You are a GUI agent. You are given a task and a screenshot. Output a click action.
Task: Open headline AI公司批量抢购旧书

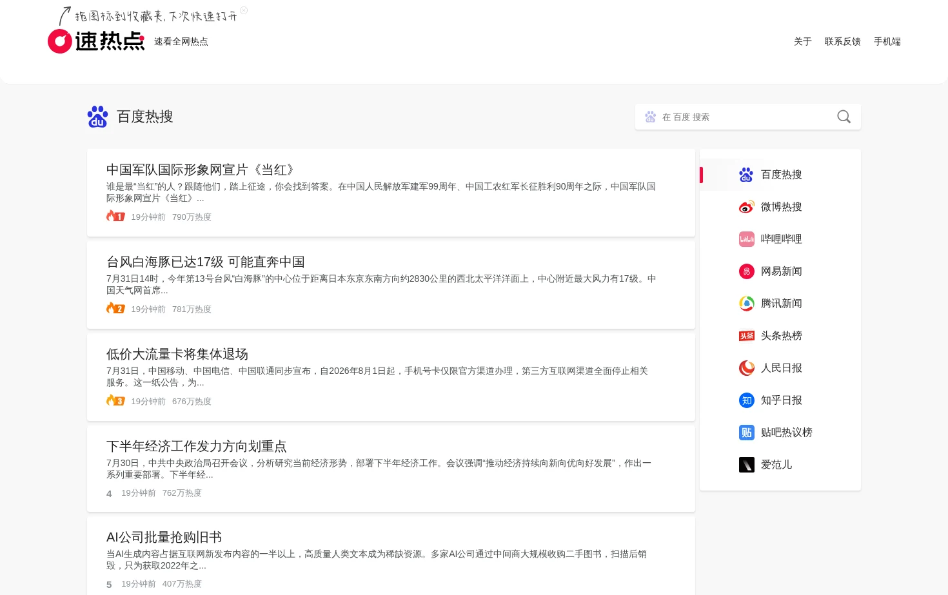click(x=164, y=537)
